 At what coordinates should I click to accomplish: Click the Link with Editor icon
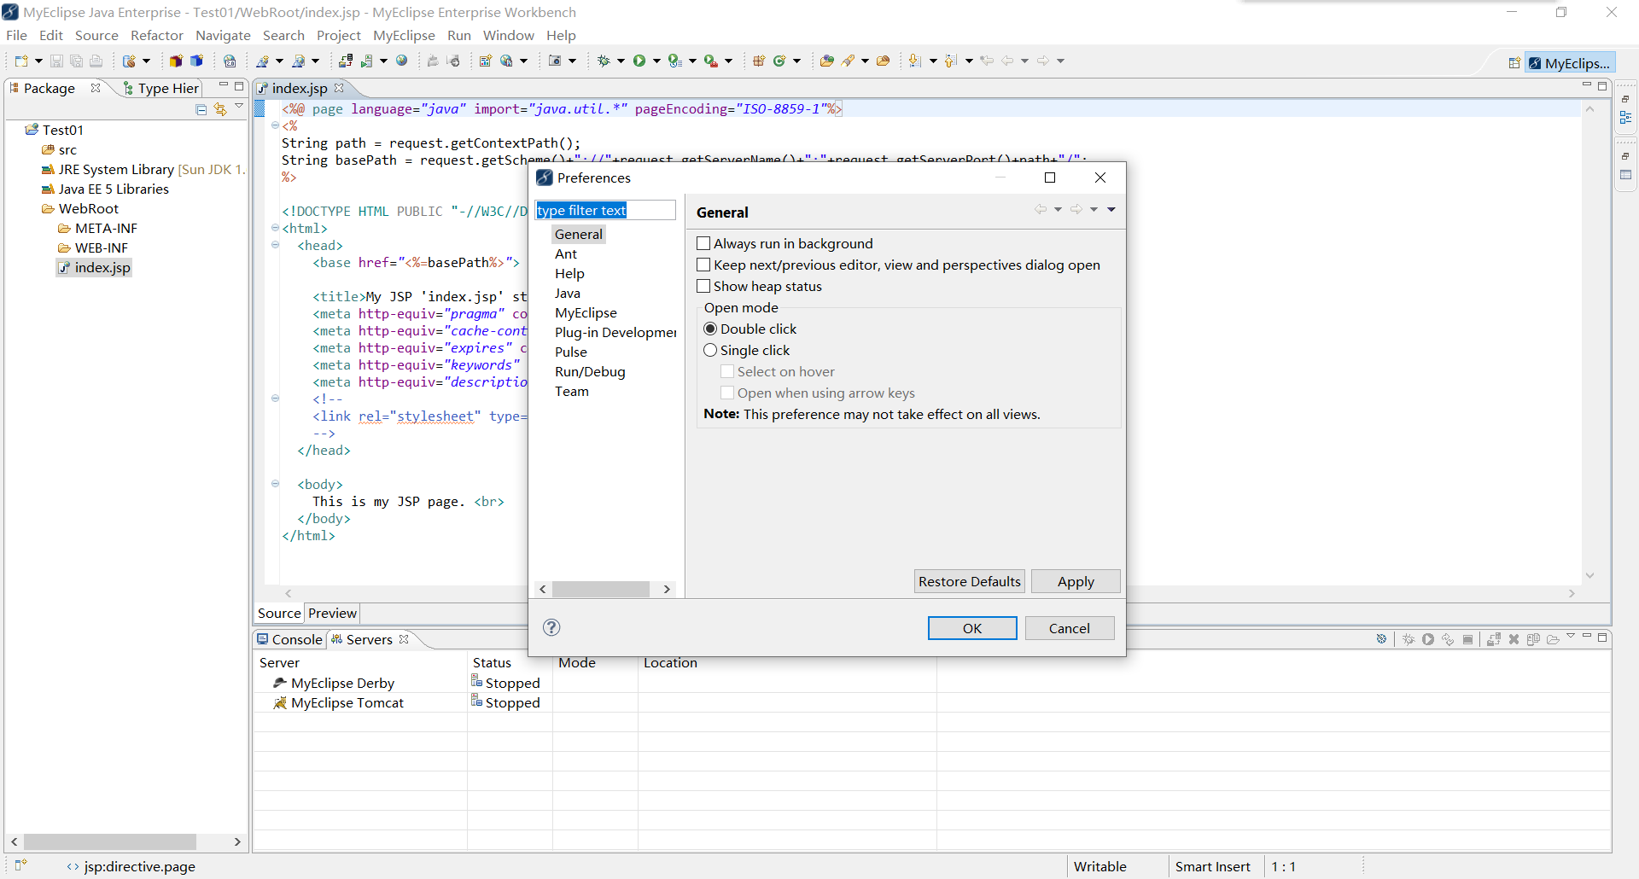[x=220, y=109]
